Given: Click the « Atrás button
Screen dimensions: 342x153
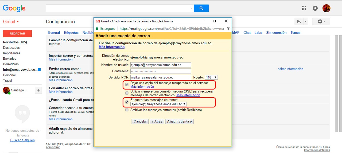Looking at the screenshot, I should pyautogui.click(x=157, y=121).
